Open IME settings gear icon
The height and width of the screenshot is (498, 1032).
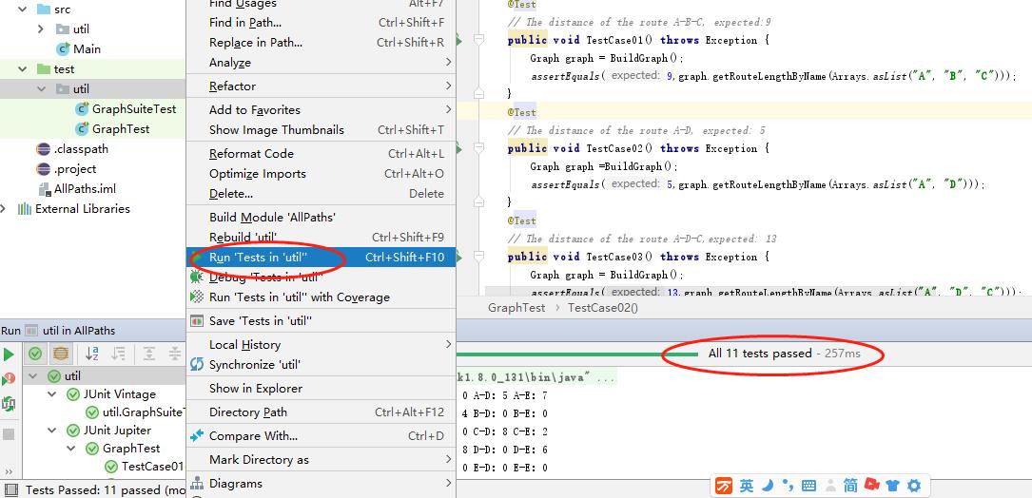coord(914,486)
